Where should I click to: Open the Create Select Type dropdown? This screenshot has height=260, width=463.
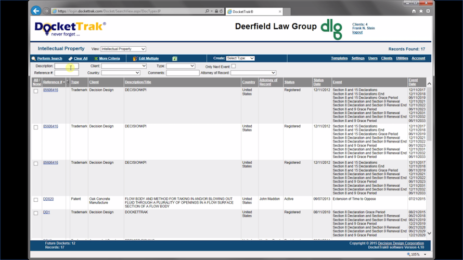(240, 58)
